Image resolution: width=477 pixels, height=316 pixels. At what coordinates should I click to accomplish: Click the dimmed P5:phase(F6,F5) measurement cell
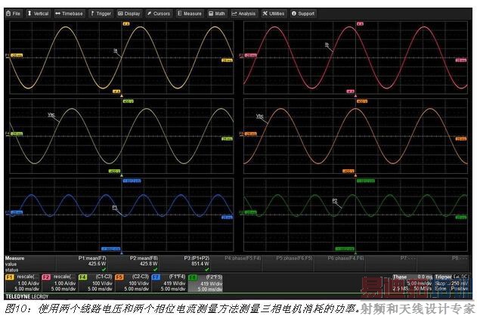pos(288,264)
